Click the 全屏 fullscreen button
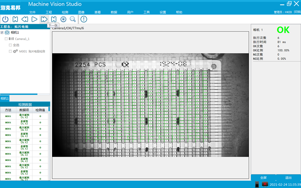 point(263,177)
